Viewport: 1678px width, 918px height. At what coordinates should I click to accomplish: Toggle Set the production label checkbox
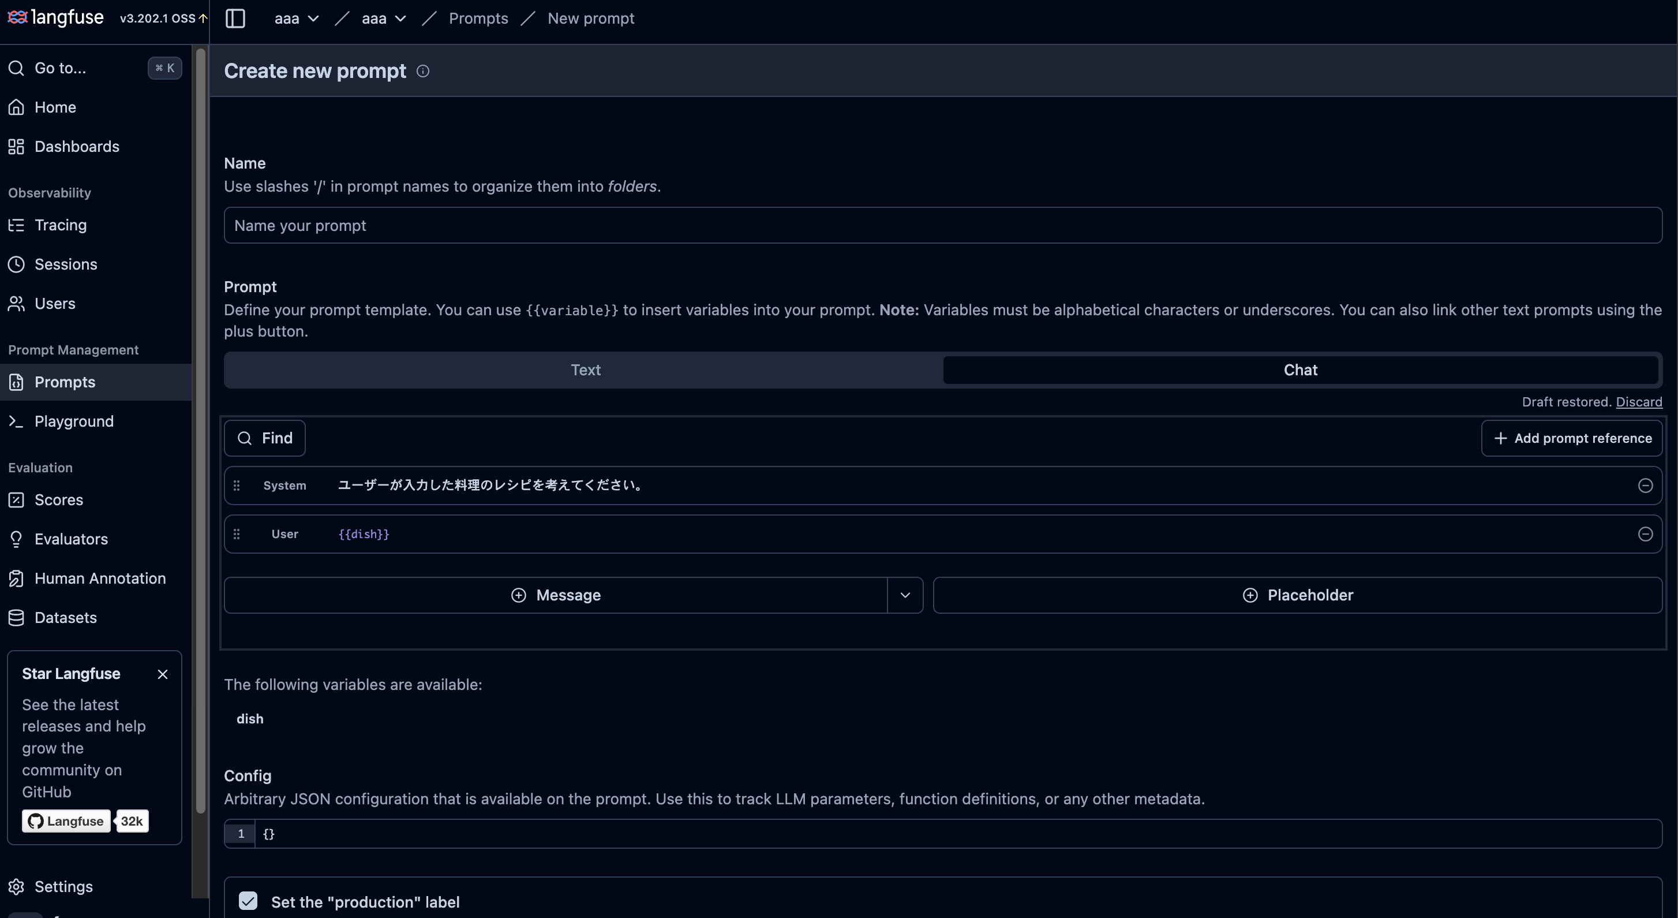(248, 901)
